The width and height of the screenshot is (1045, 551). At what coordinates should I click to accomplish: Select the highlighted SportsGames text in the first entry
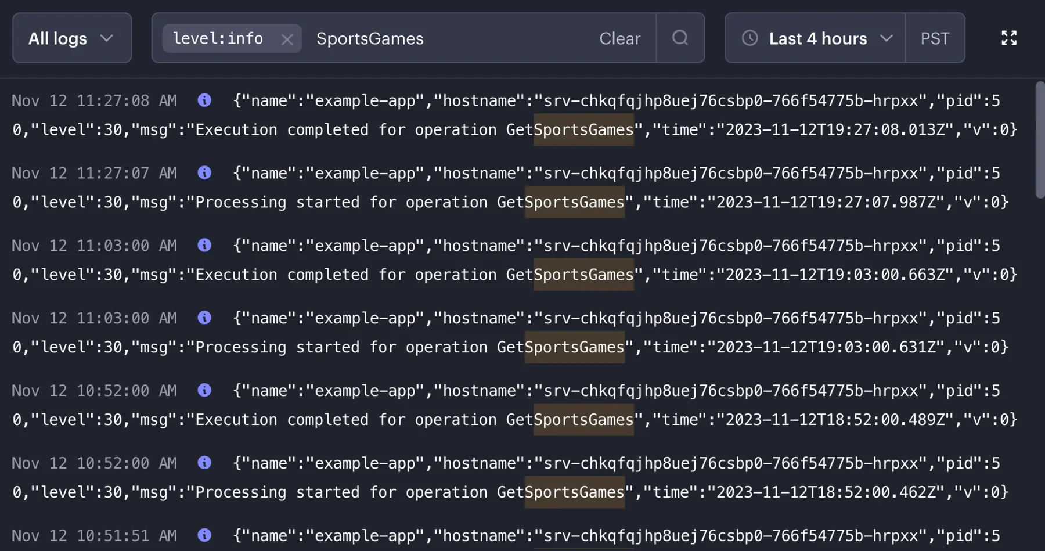583,129
